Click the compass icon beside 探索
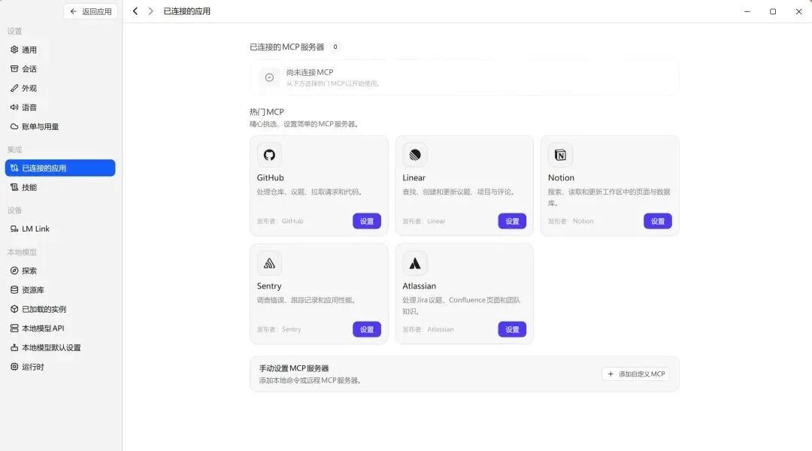 pyautogui.click(x=14, y=271)
